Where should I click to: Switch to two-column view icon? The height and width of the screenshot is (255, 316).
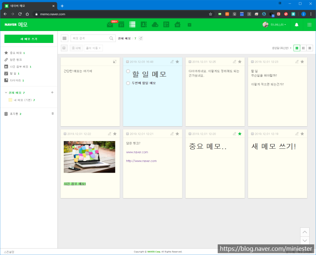(303, 48)
